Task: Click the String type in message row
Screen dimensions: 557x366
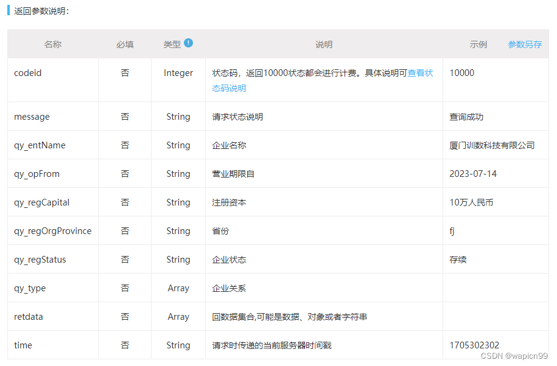Action: (x=178, y=117)
